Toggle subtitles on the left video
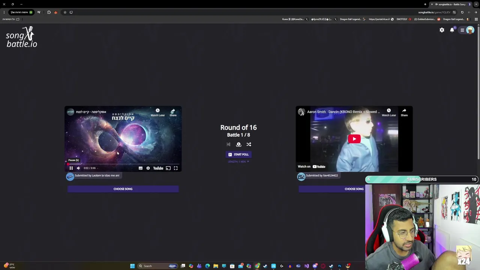 point(141,168)
